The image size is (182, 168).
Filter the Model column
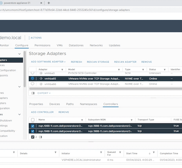pyautogui.click(x=119, y=70)
